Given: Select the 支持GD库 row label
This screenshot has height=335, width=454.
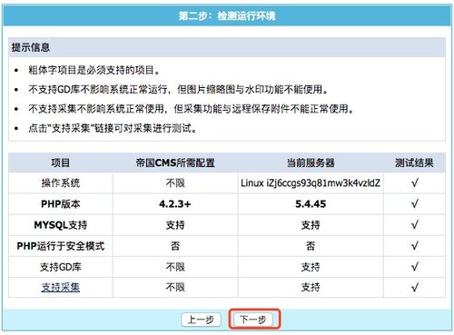Looking at the screenshot, I should (x=61, y=267).
